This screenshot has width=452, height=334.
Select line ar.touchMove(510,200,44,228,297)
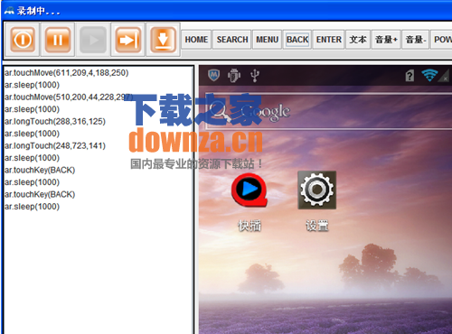point(69,97)
